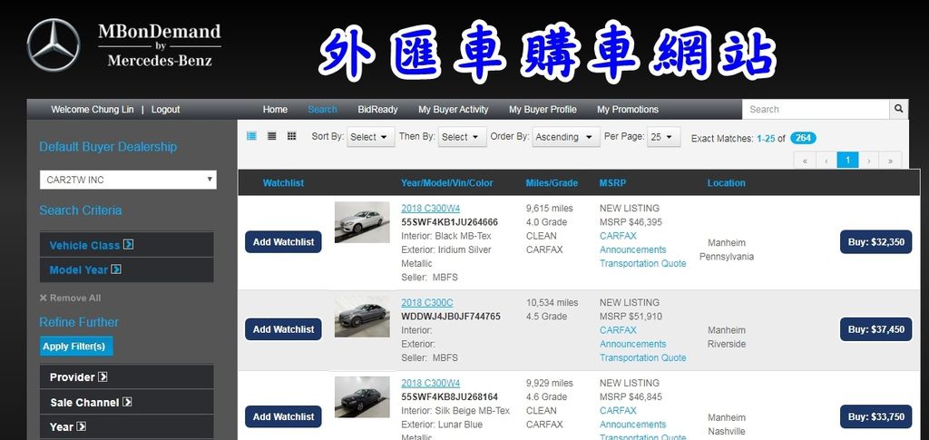
Task: Open Announcements for $46,395 MSRP car
Action: [632, 249]
